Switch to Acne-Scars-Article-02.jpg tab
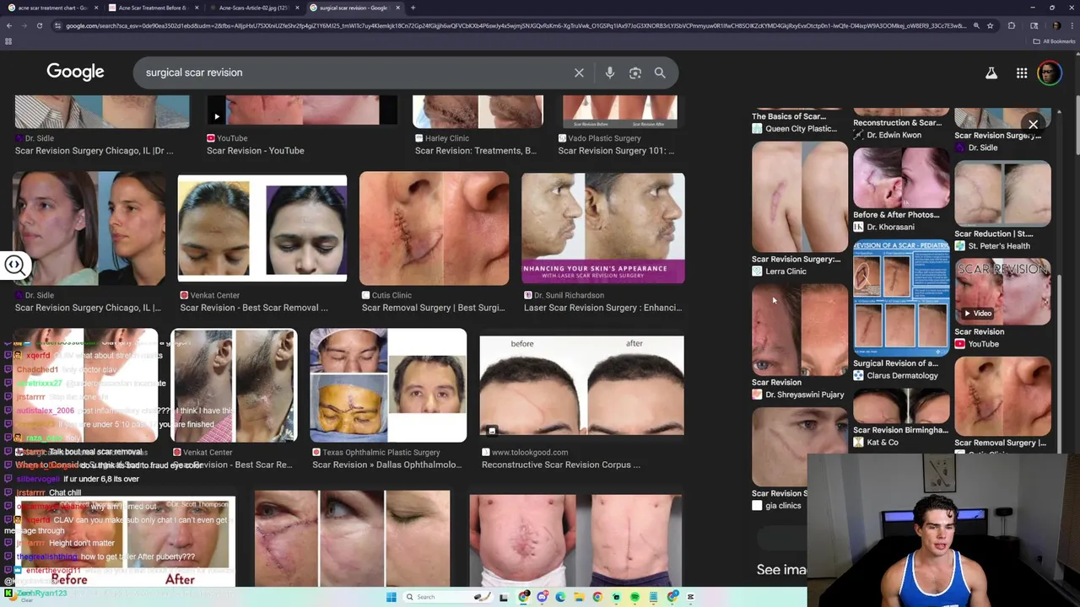1080x607 pixels. pos(253,8)
